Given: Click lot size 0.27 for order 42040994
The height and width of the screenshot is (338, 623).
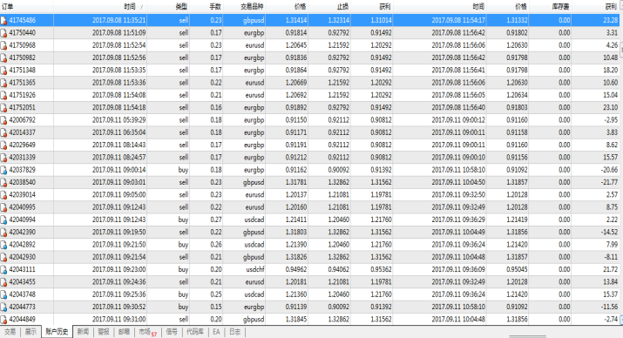Looking at the screenshot, I should pos(216,220).
